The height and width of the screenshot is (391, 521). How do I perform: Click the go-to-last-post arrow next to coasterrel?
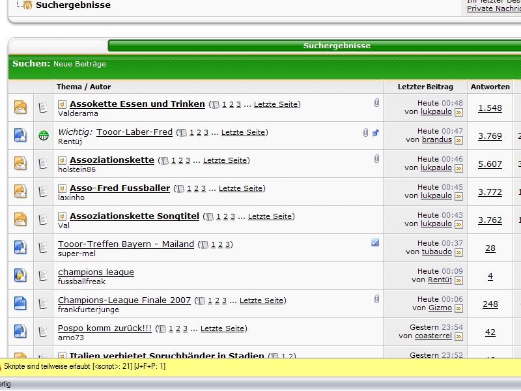(458, 336)
